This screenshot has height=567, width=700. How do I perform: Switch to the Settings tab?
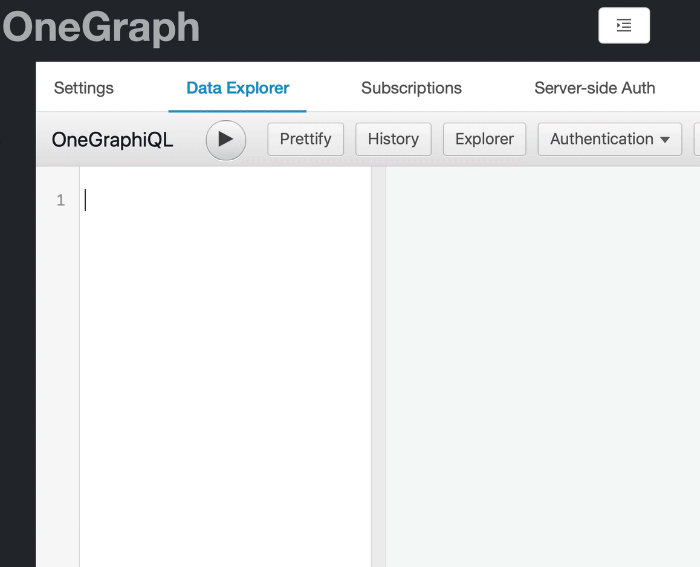tap(83, 88)
